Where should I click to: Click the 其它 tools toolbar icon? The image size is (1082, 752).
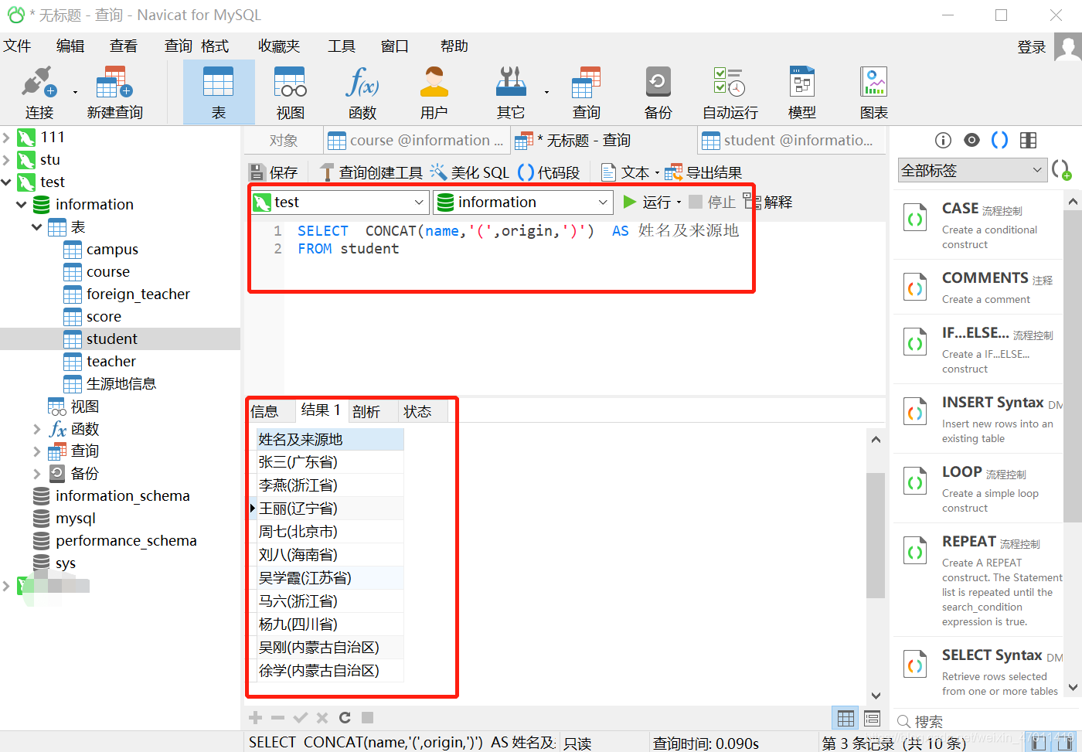click(x=510, y=93)
